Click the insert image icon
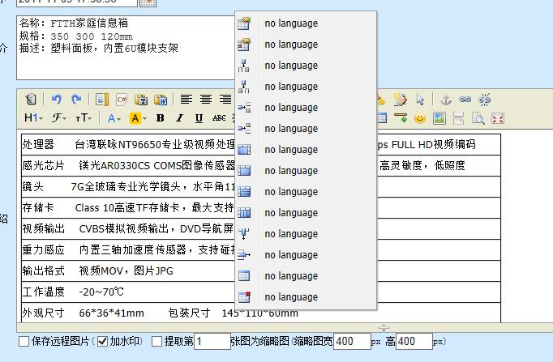 (439, 118)
